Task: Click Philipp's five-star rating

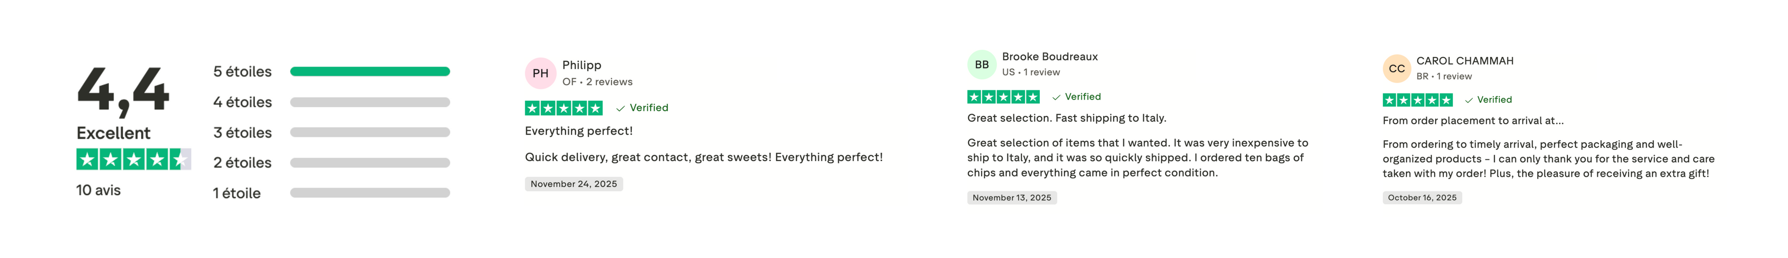Action: coord(563,108)
